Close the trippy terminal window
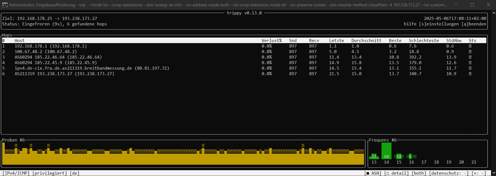The image size is (496, 176). click(488, 5)
